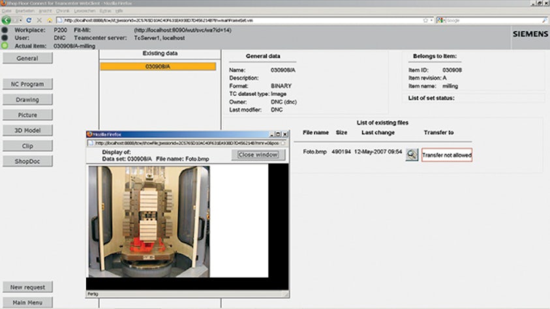Click the User status indicator dot
Screen dimensions: 550x309
click(x=5, y=38)
